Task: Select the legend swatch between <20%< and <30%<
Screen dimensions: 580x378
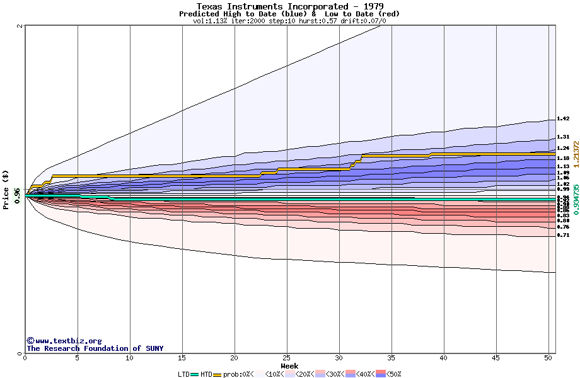Action: [320, 374]
